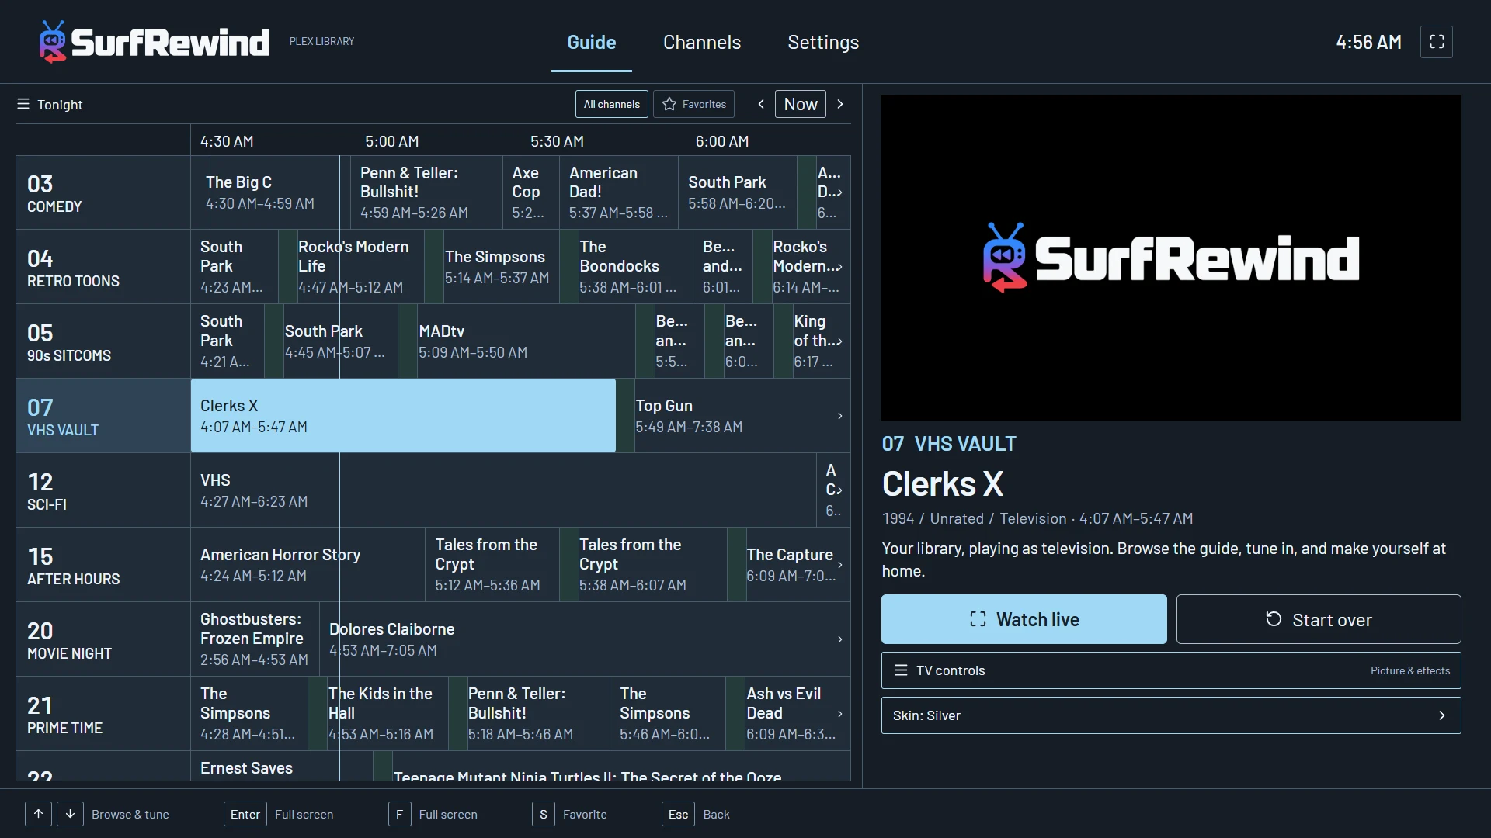
Task: Select King of the Hill listing at 6:17
Action: click(820, 341)
